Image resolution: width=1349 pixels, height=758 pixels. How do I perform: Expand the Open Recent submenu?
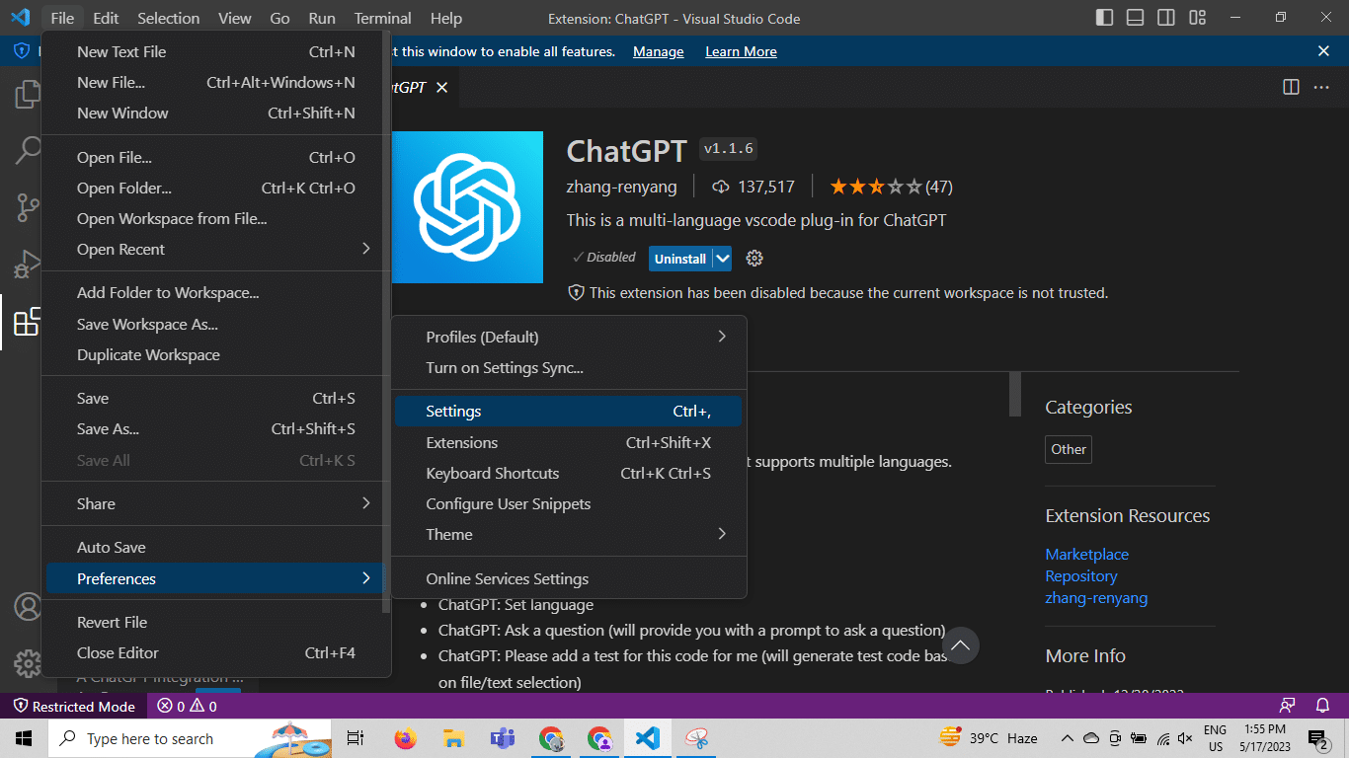tap(215, 249)
